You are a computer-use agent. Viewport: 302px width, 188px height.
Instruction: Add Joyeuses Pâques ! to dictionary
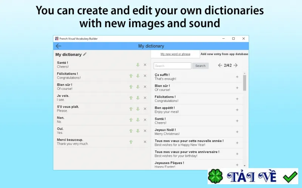(237, 165)
